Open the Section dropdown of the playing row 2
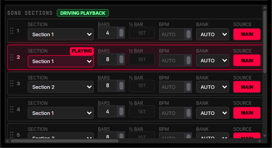The height and width of the screenshot is (148, 272). (61, 61)
